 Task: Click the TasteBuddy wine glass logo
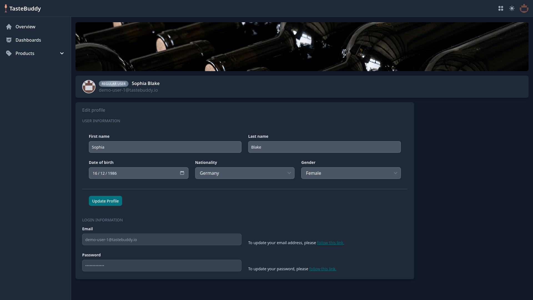(6, 8)
